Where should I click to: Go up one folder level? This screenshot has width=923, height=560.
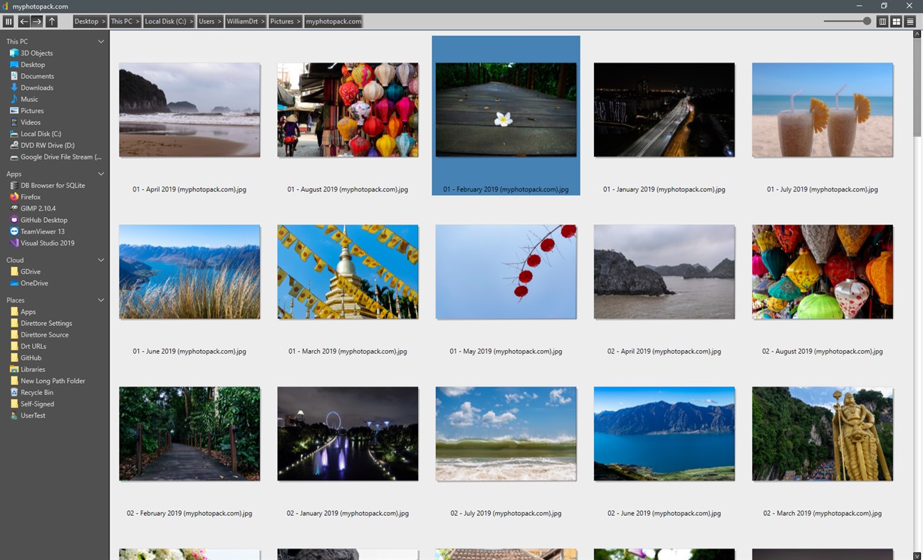pyautogui.click(x=51, y=21)
